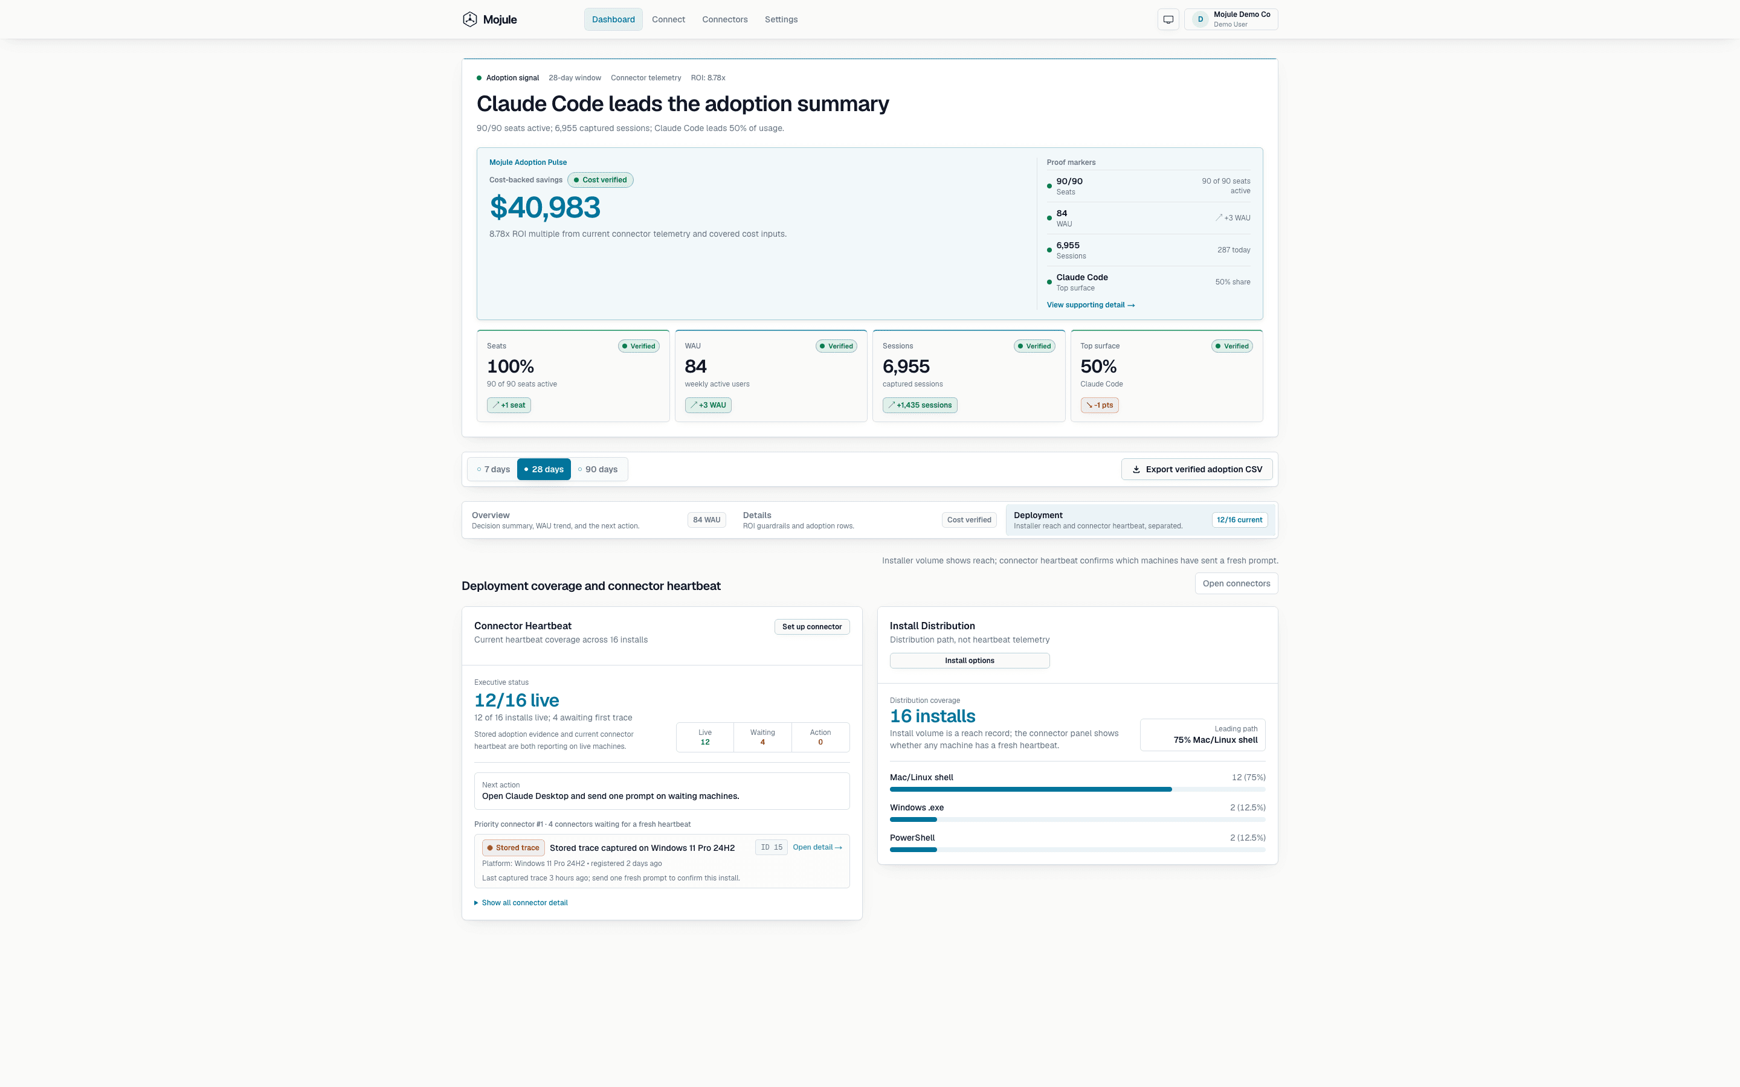Switch to the Overview tab

598,520
